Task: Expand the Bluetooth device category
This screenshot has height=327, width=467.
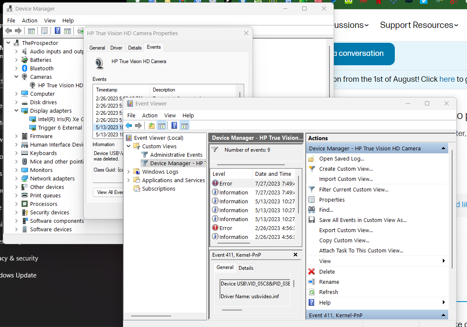Action: (16, 68)
